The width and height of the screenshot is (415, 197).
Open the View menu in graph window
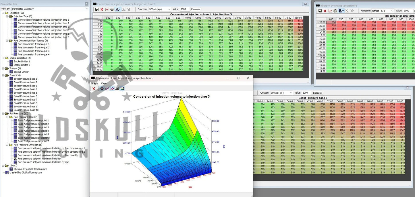[103, 84]
